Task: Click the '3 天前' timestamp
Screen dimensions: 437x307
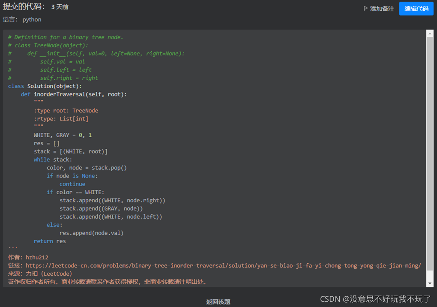Action: point(60,7)
